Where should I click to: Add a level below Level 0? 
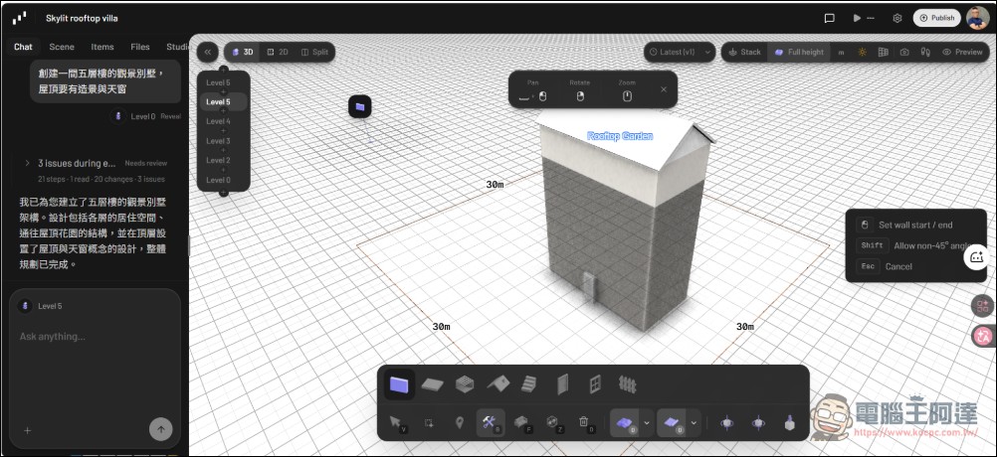[223, 193]
